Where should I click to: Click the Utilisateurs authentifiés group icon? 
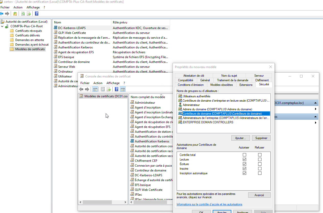[x=180, y=96]
